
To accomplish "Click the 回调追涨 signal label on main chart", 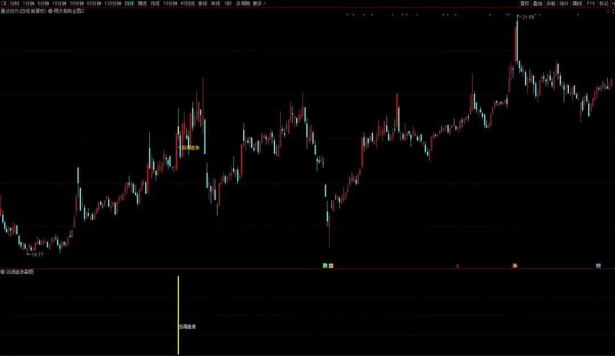I will [190, 148].
